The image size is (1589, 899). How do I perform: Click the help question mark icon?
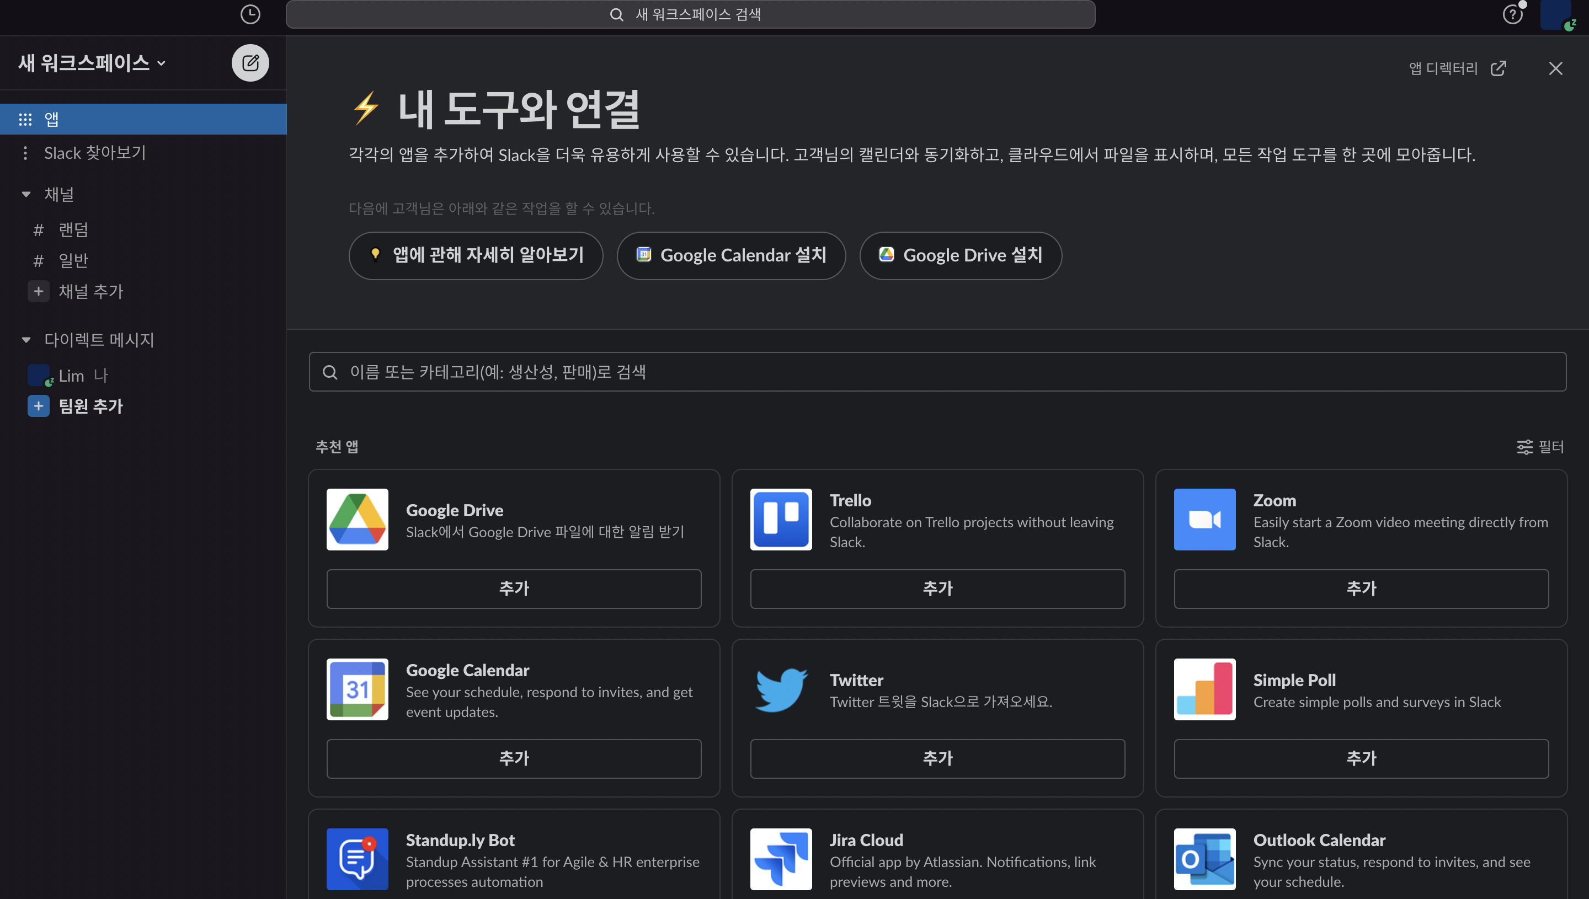1512,14
